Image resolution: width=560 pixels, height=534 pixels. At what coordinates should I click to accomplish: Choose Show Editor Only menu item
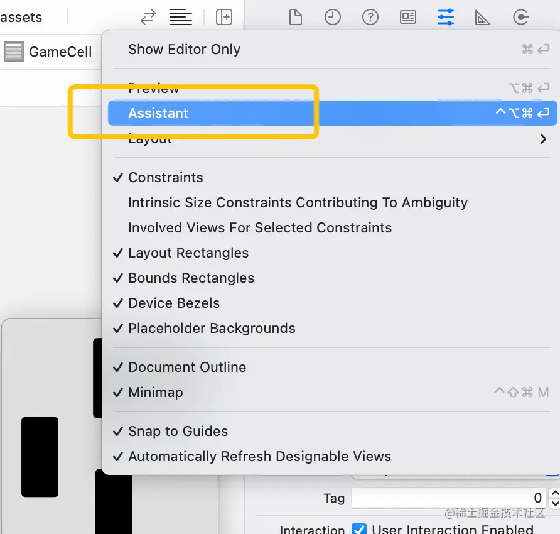[x=333, y=50]
